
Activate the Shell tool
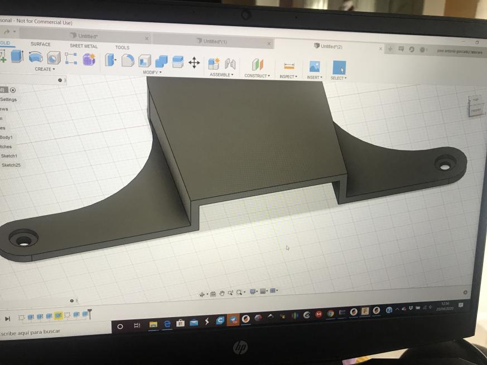click(x=144, y=61)
